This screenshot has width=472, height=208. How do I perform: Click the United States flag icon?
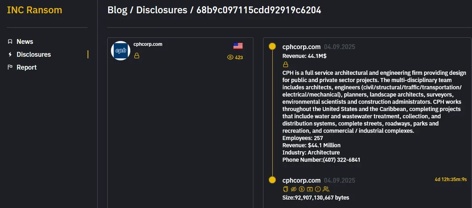tap(238, 46)
